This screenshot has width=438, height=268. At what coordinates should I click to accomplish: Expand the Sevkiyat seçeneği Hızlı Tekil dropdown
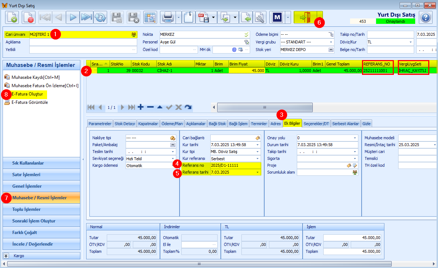pyautogui.click(x=173, y=158)
